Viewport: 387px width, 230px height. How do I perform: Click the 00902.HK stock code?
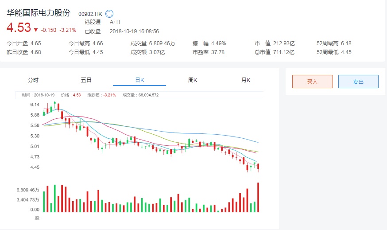pyautogui.click(x=91, y=14)
